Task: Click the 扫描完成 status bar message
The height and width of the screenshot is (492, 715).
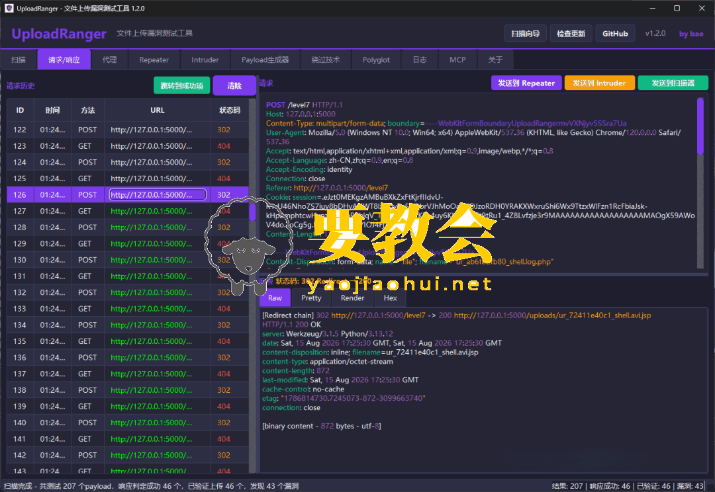Action: 151,486
